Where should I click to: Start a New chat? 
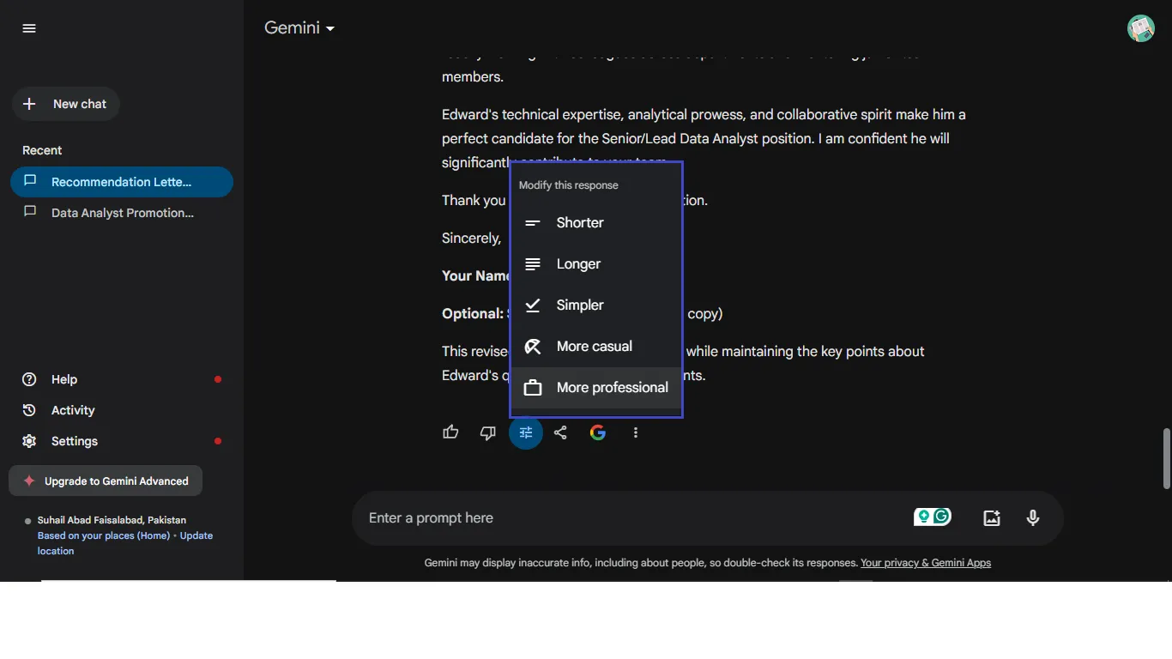pos(65,103)
